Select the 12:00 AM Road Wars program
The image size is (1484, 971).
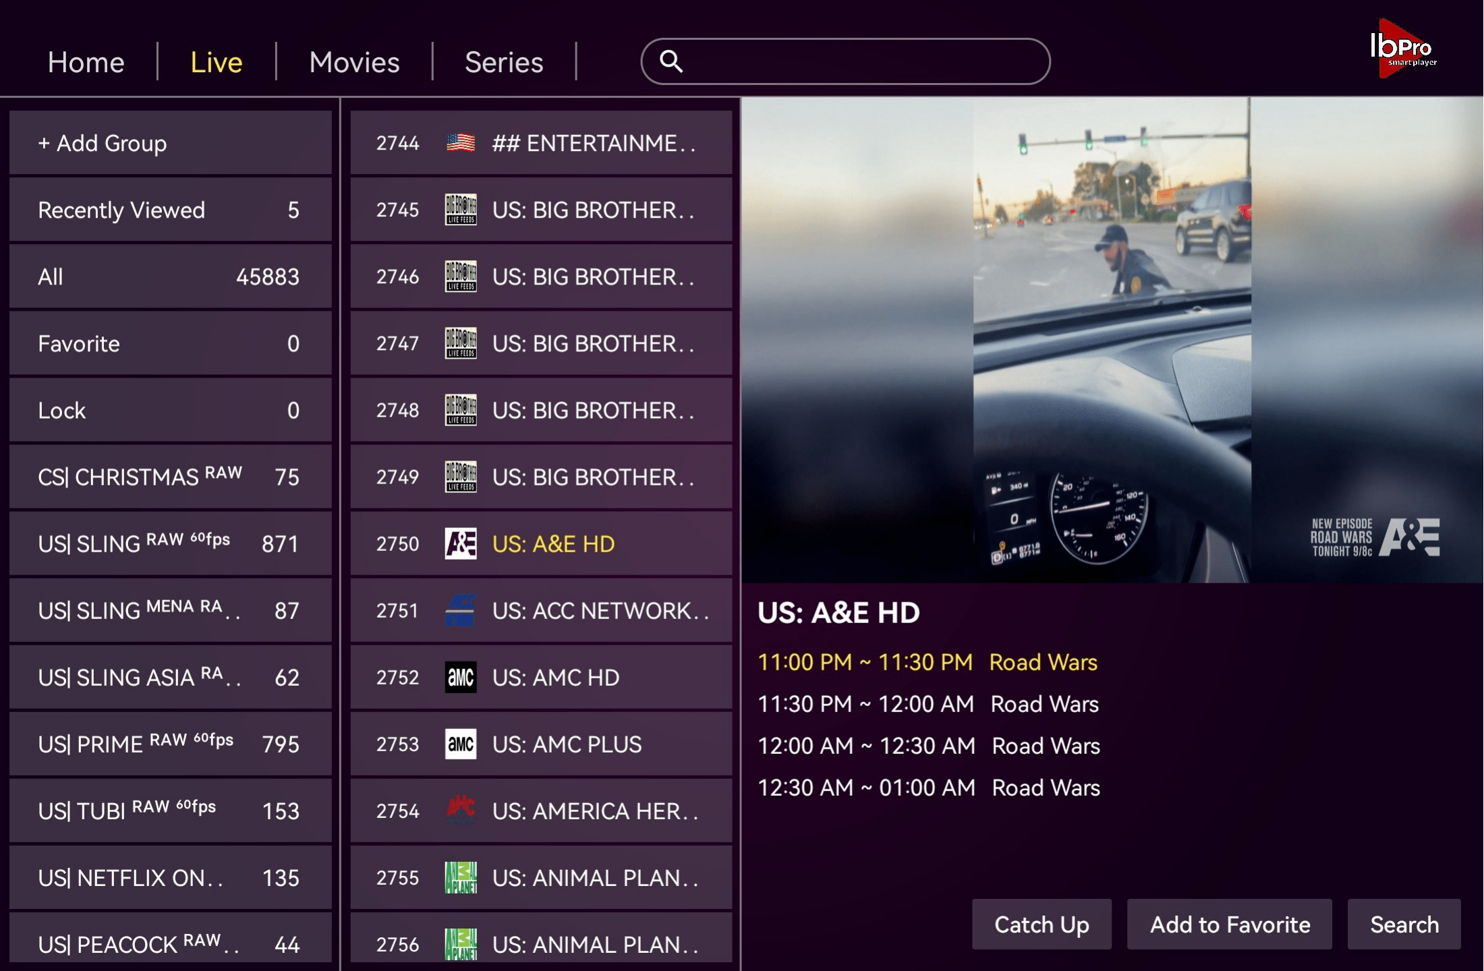pyautogui.click(x=929, y=746)
